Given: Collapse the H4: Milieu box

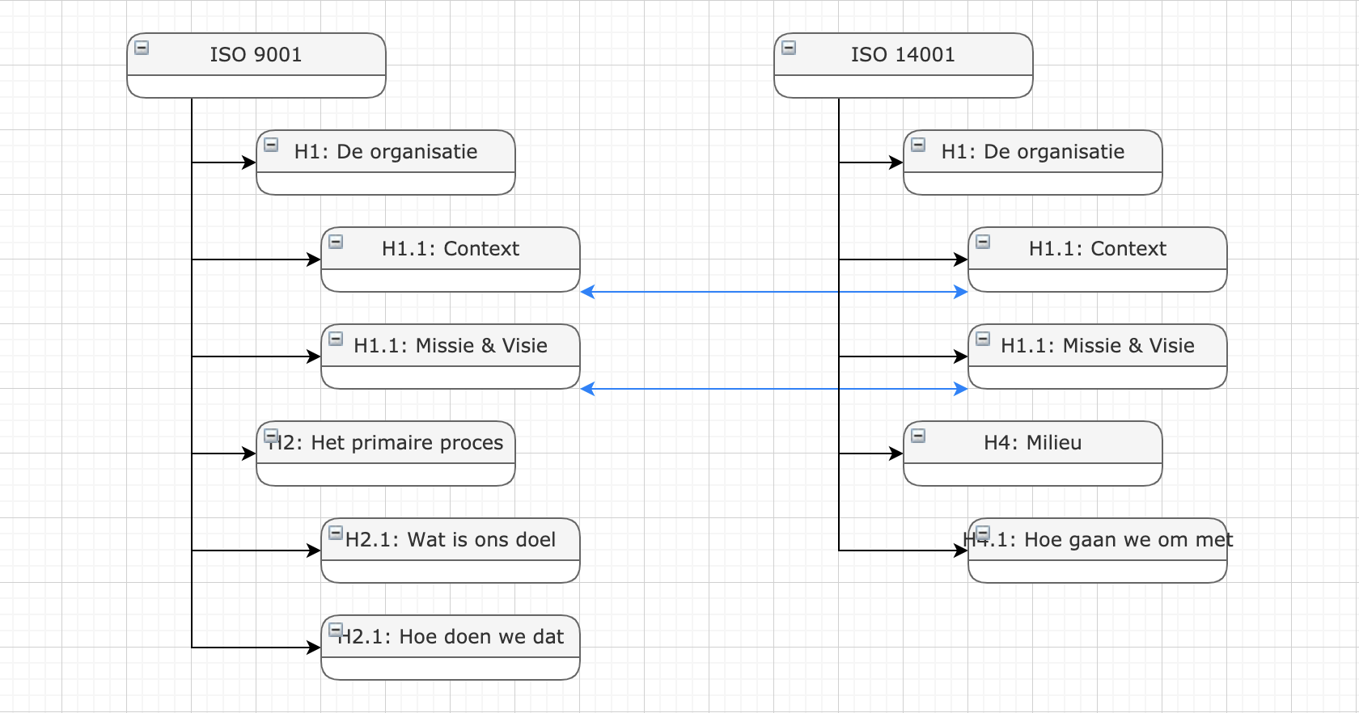Looking at the screenshot, I should click(918, 436).
